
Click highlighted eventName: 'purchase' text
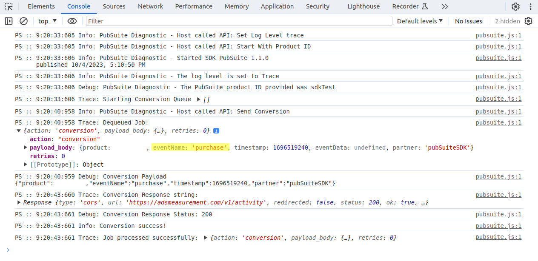190,148
